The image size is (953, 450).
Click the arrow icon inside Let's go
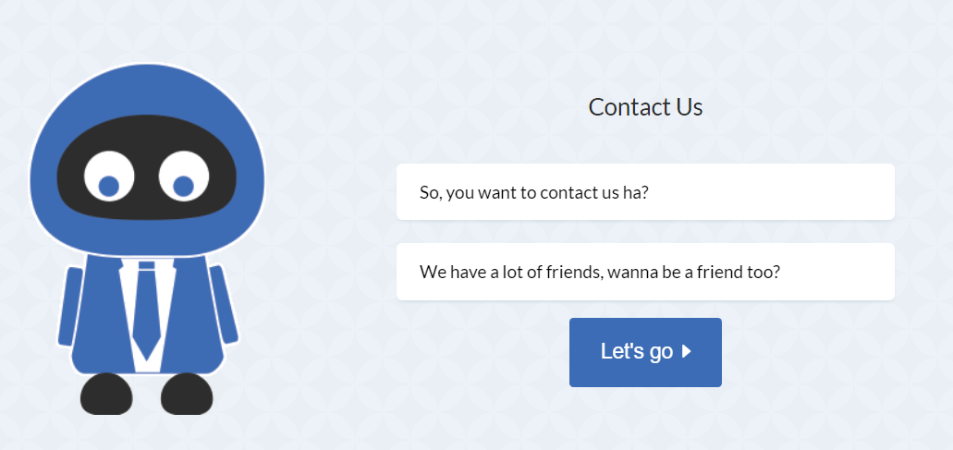(686, 351)
